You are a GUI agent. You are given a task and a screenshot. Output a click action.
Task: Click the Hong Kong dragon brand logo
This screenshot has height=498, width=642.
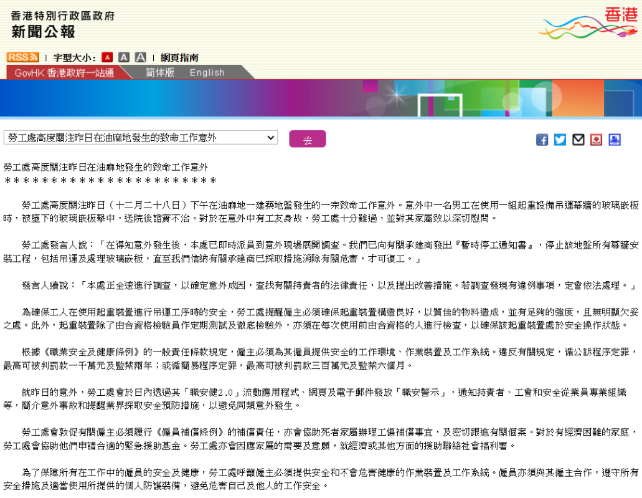pyautogui.click(x=587, y=25)
